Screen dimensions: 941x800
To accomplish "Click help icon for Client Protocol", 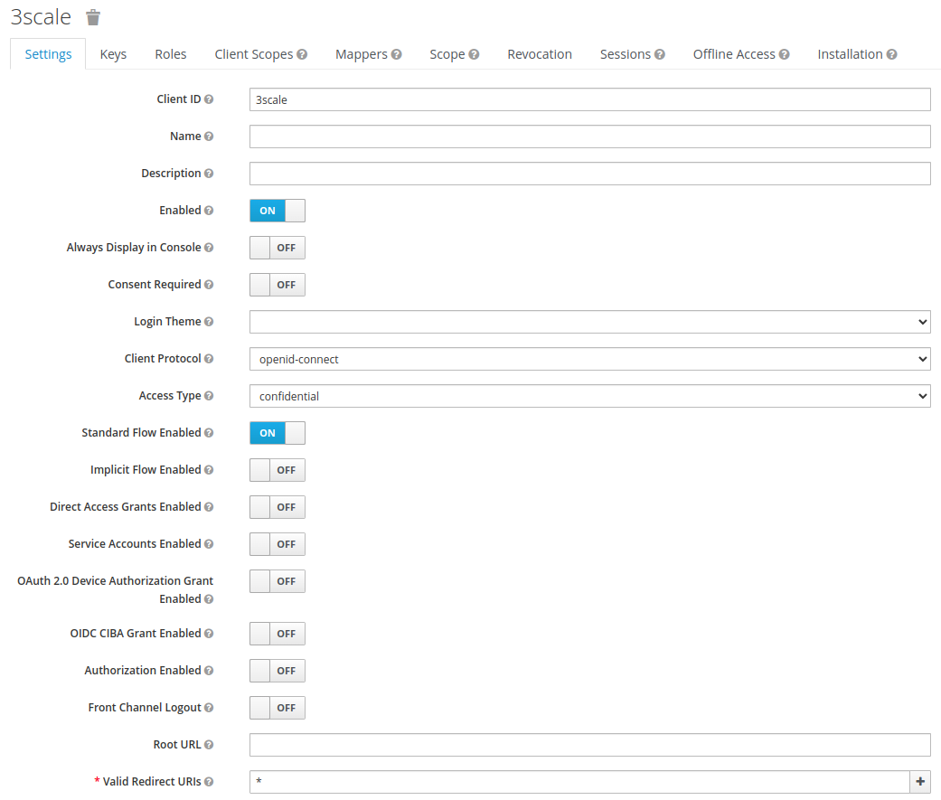I will click(209, 358).
